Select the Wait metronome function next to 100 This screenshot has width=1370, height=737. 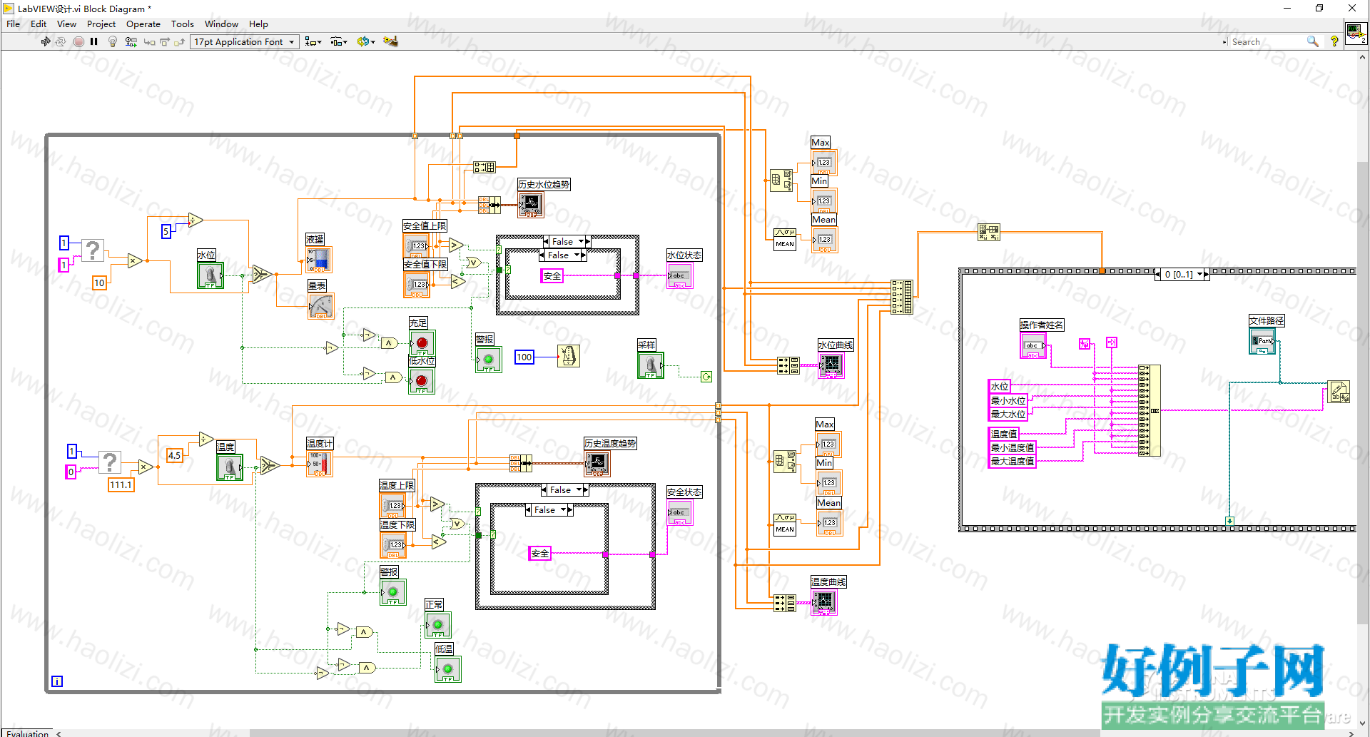[569, 356]
